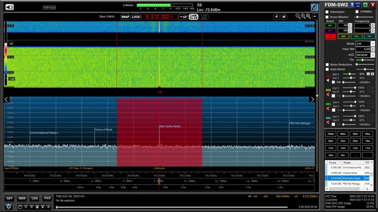Start recording with the record icon

(x=37, y=207)
